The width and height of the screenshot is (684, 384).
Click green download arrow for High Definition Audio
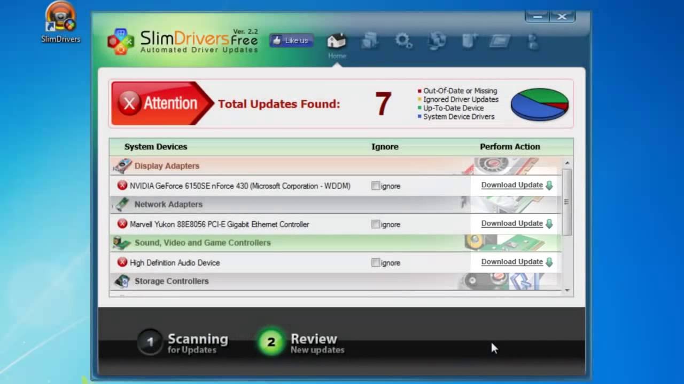pyautogui.click(x=549, y=262)
